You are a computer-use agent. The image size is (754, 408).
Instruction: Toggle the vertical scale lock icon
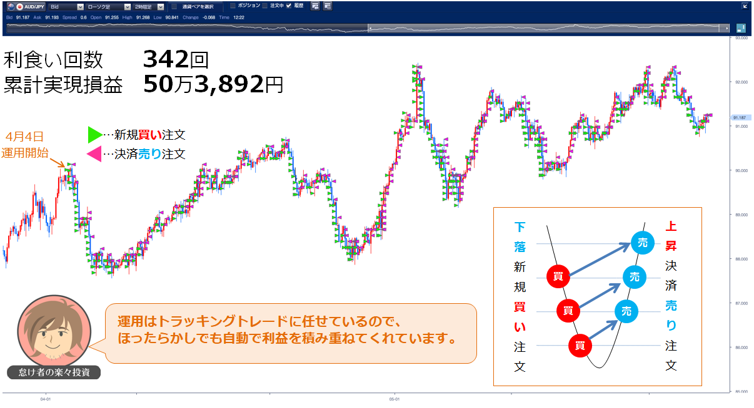[x=741, y=28]
